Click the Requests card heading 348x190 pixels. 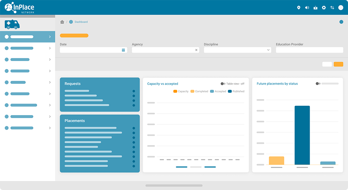click(73, 83)
